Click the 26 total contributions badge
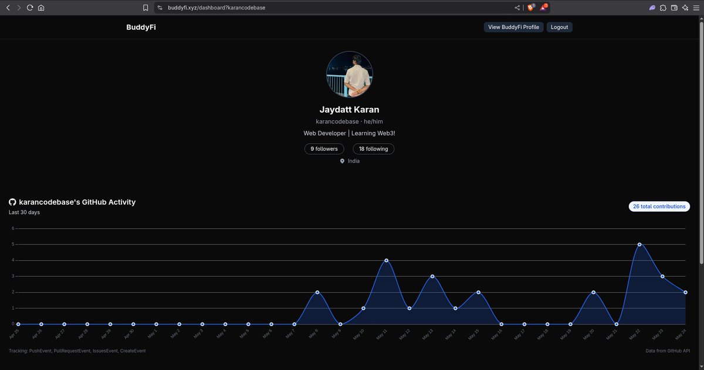Screen dimensions: 704x370 coord(659,206)
